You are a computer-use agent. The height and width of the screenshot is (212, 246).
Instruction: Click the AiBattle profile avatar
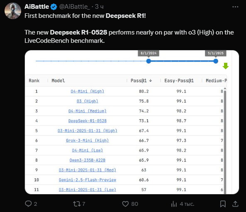tap(13, 11)
